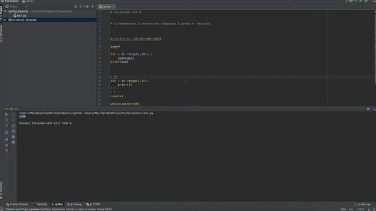Open the Project panel gear settings
This screenshot has height=211, width=376.
pyautogui.click(x=88, y=6)
